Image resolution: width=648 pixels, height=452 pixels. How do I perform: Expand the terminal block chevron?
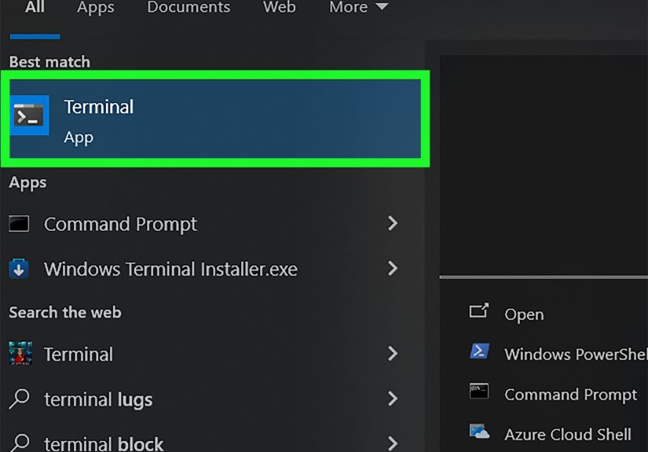tap(393, 443)
